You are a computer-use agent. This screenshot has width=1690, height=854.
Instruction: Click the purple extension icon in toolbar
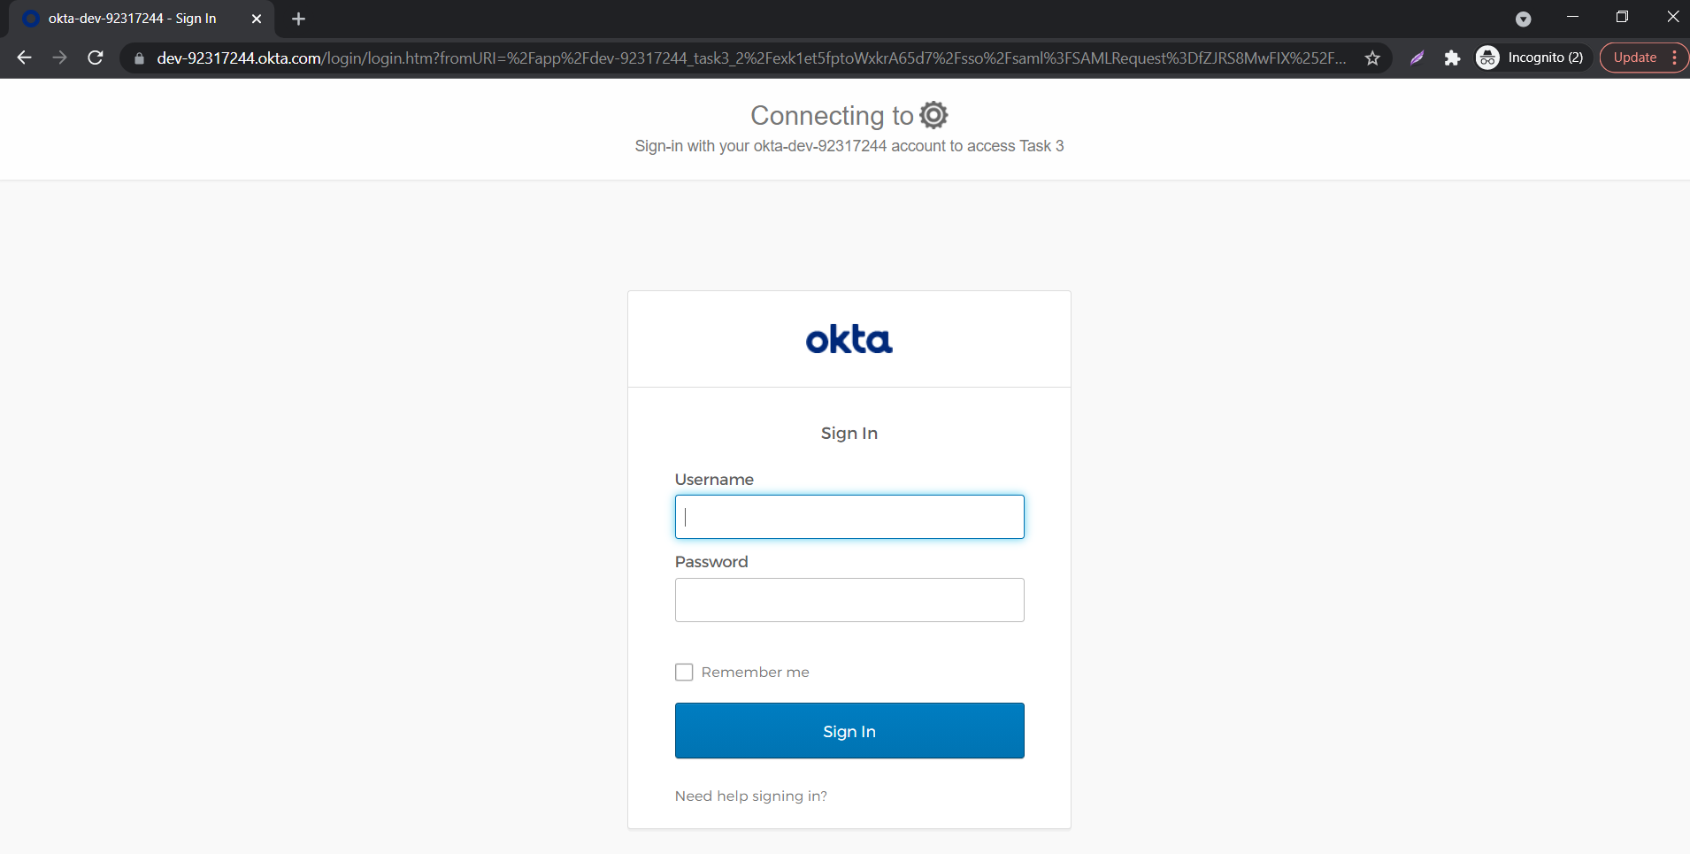[1417, 58]
